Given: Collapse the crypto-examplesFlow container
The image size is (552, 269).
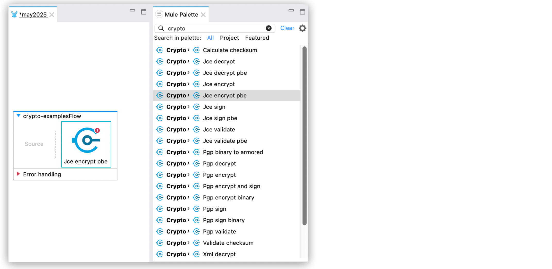Looking at the screenshot, I should [18, 116].
